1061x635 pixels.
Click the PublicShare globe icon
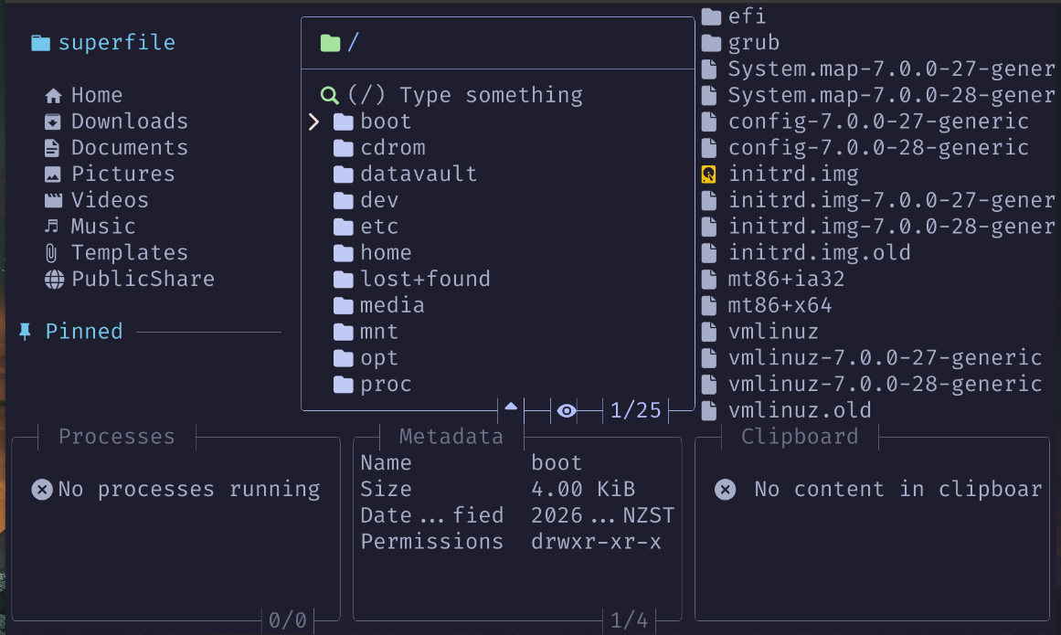click(54, 280)
